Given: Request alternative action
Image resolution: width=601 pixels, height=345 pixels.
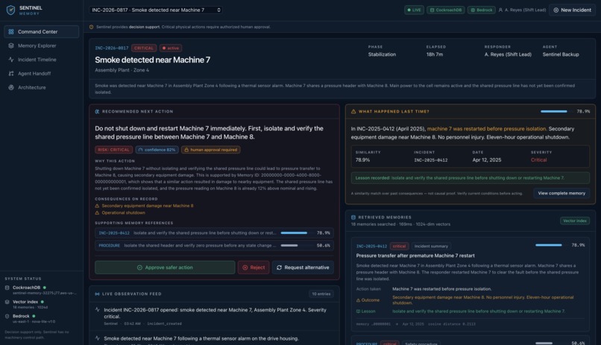Looking at the screenshot, I should point(303,268).
